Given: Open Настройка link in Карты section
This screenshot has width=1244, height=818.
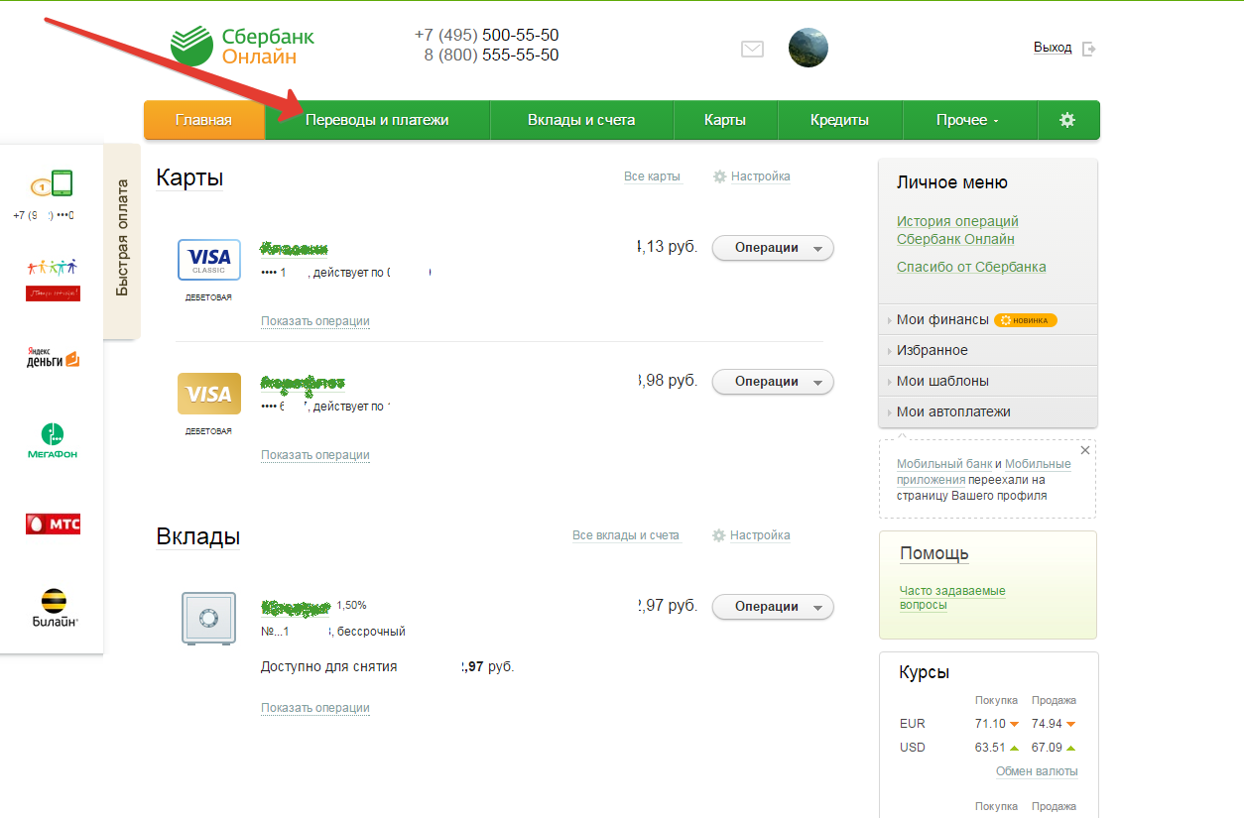Looking at the screenshot, I should pyautogui.click(x=761, y=176).
